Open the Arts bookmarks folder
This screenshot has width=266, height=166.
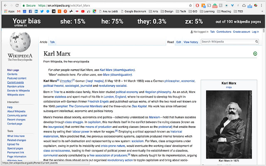coord(153,11)
